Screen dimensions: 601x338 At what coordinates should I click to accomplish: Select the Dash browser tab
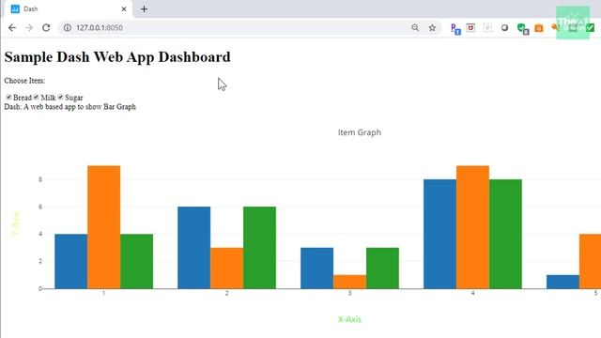[x=69, y=8]
